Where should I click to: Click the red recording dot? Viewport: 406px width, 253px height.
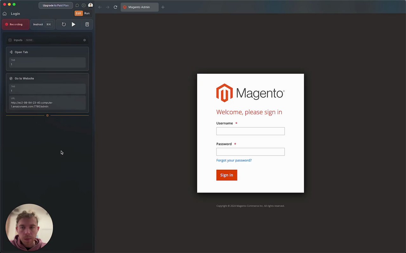click(x=7, y=24)
